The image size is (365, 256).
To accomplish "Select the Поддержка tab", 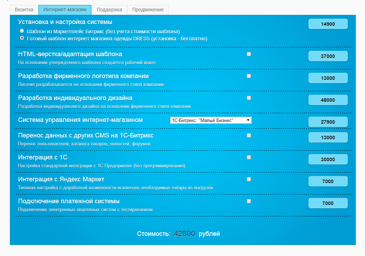I will pos(109,10).
